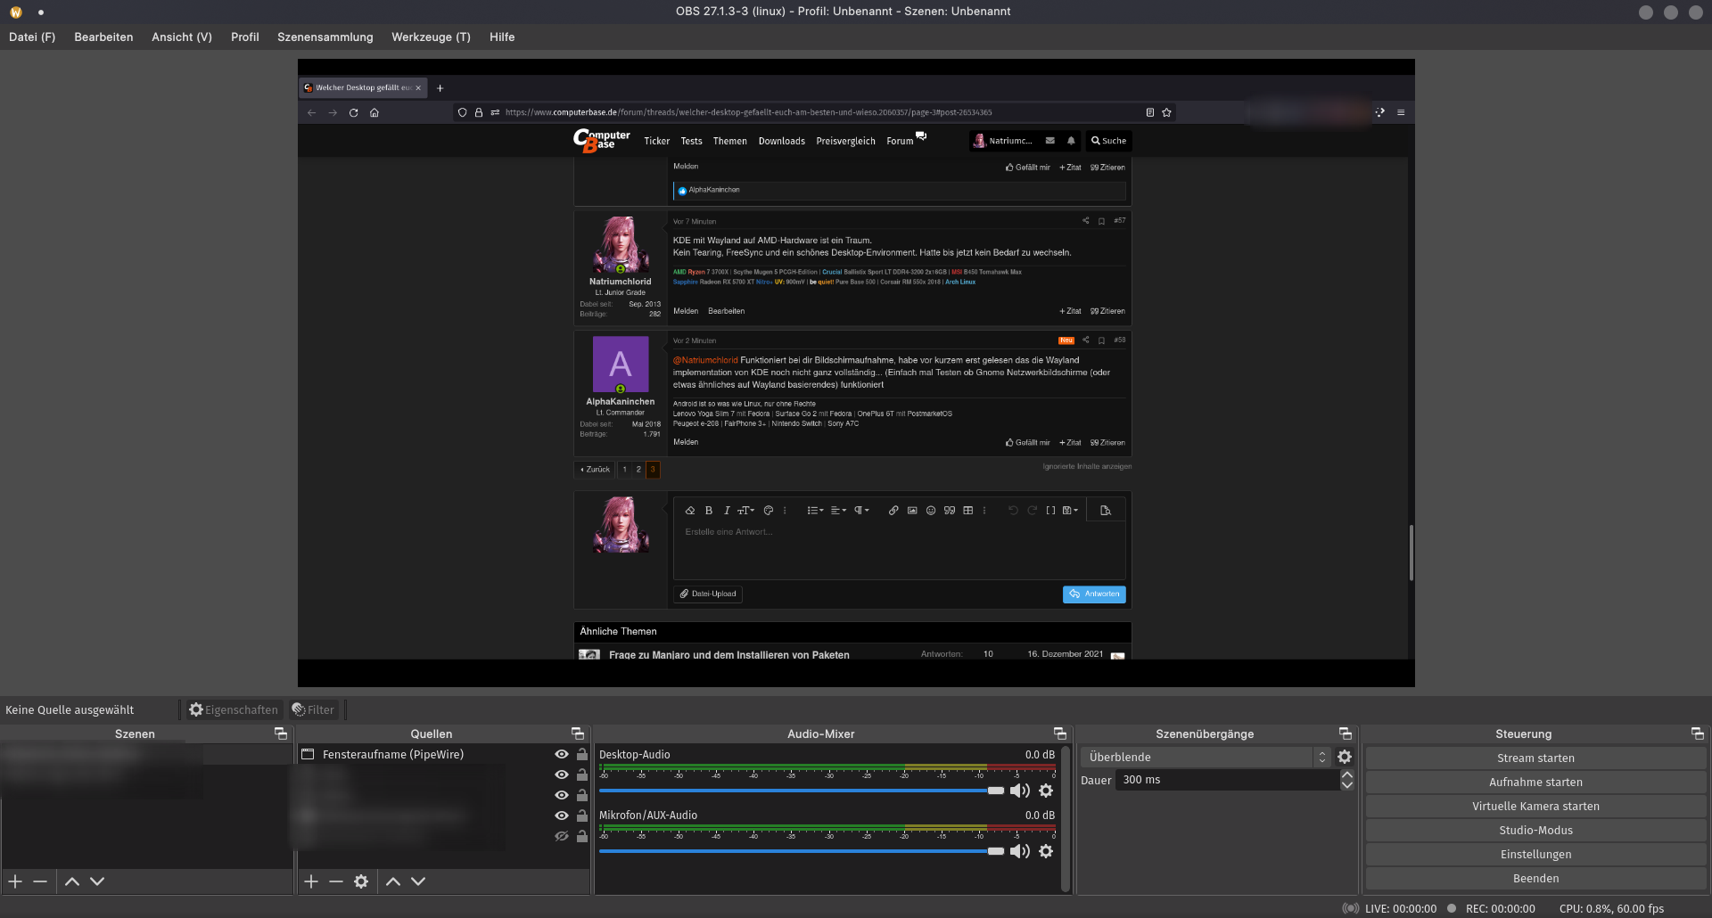Undock the Audio-Mixer panel

(x=1060, y=734)
